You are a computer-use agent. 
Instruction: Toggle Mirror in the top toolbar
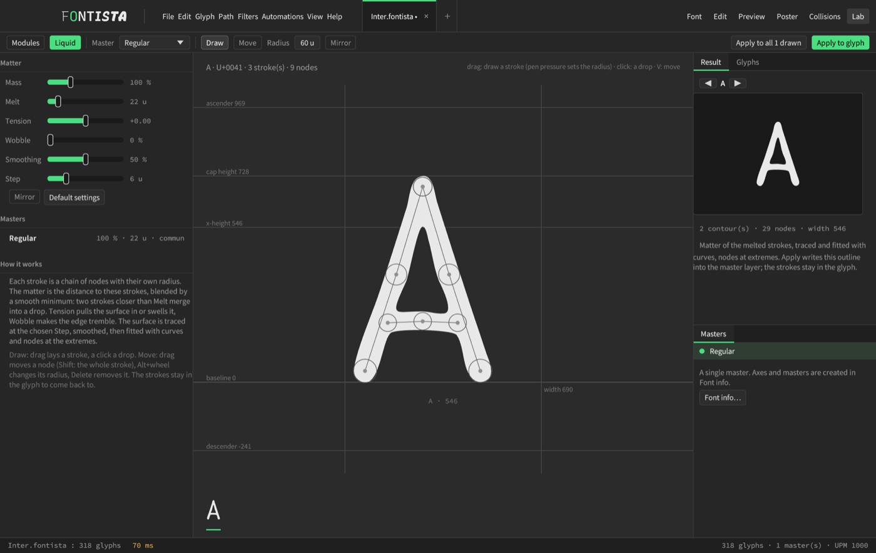pyautogui.click(x=340, y=42)
